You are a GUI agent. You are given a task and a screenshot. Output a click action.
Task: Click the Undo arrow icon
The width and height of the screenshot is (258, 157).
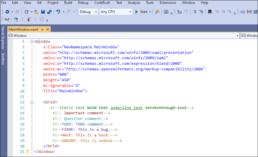pos(58,12)
